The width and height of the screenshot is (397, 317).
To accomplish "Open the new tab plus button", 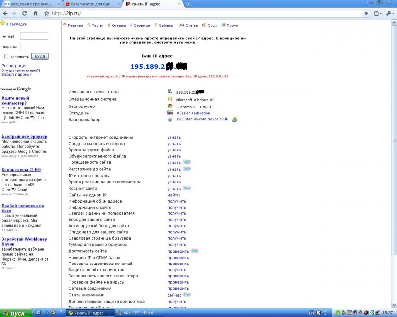I will point(189,4).
